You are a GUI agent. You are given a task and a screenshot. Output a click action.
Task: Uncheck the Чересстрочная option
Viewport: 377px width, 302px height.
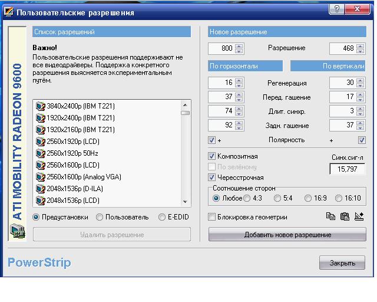pyautogui.click(x=213, y=178)
